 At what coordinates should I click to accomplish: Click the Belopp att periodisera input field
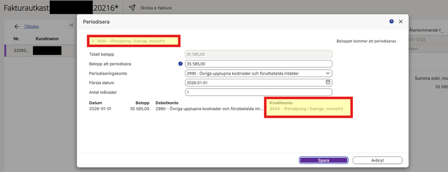(x=259, y=64)
